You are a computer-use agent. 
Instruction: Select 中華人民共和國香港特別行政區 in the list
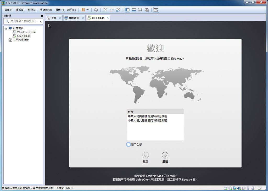[155, 116]
